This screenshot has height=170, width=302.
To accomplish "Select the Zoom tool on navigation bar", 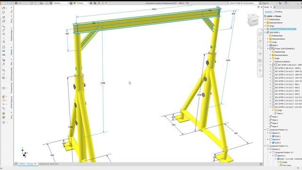I will click(260, 47).
